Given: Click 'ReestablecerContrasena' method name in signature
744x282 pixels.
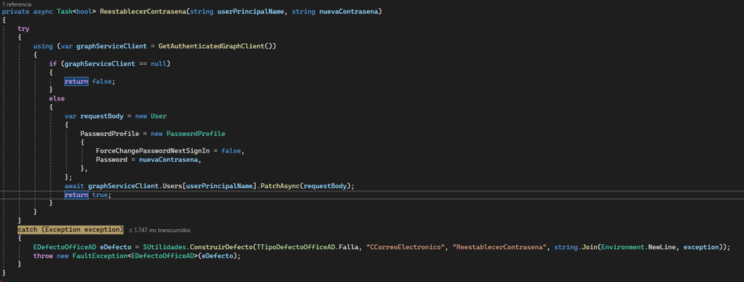Looking at the screenshot, I should click(142, 11).
